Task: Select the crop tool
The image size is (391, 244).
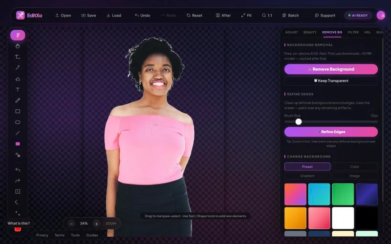Action: pos(18,57)
